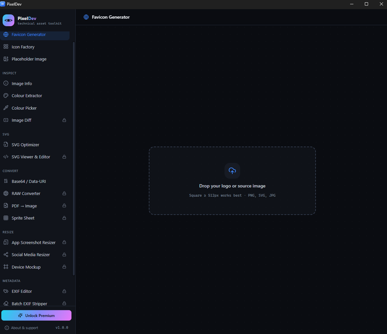Select Sprite Sheet in Convert section

click(x=35, y=218)
